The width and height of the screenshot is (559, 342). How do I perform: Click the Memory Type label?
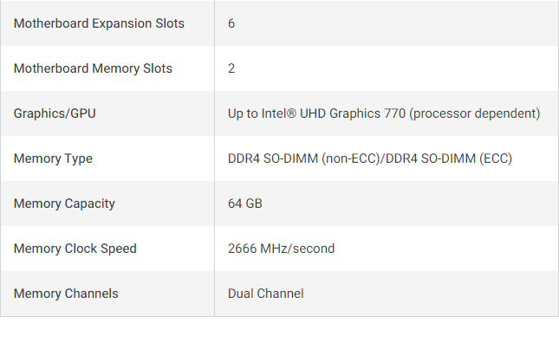click(53, 158)
